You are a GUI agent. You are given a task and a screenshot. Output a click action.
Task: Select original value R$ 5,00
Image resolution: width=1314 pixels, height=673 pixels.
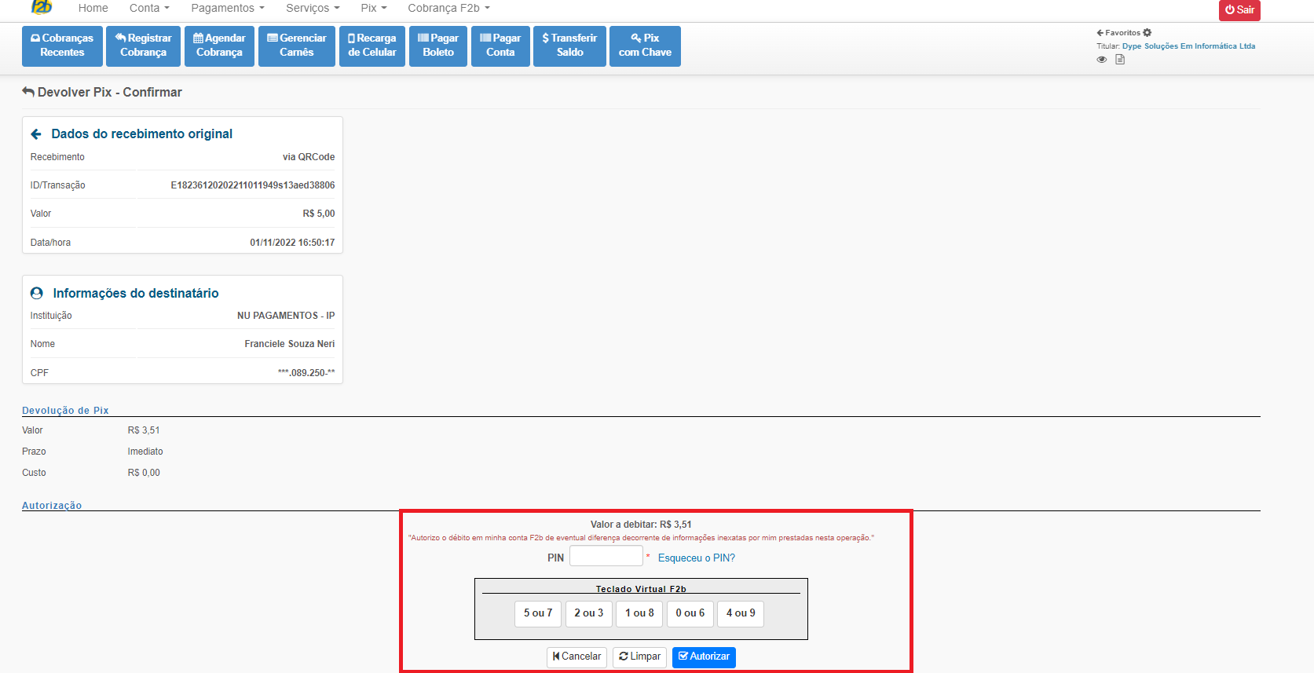319,214
